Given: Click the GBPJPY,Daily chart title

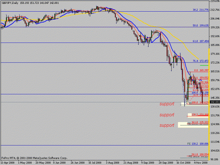Looking at the screenshot, I should pos(10,3).
